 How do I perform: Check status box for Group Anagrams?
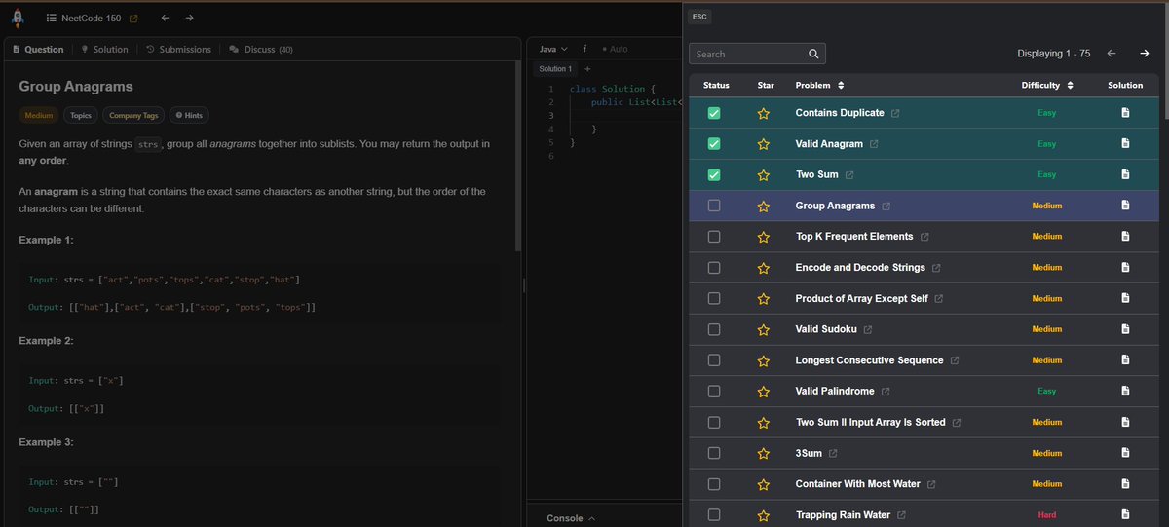coord(714,206)
